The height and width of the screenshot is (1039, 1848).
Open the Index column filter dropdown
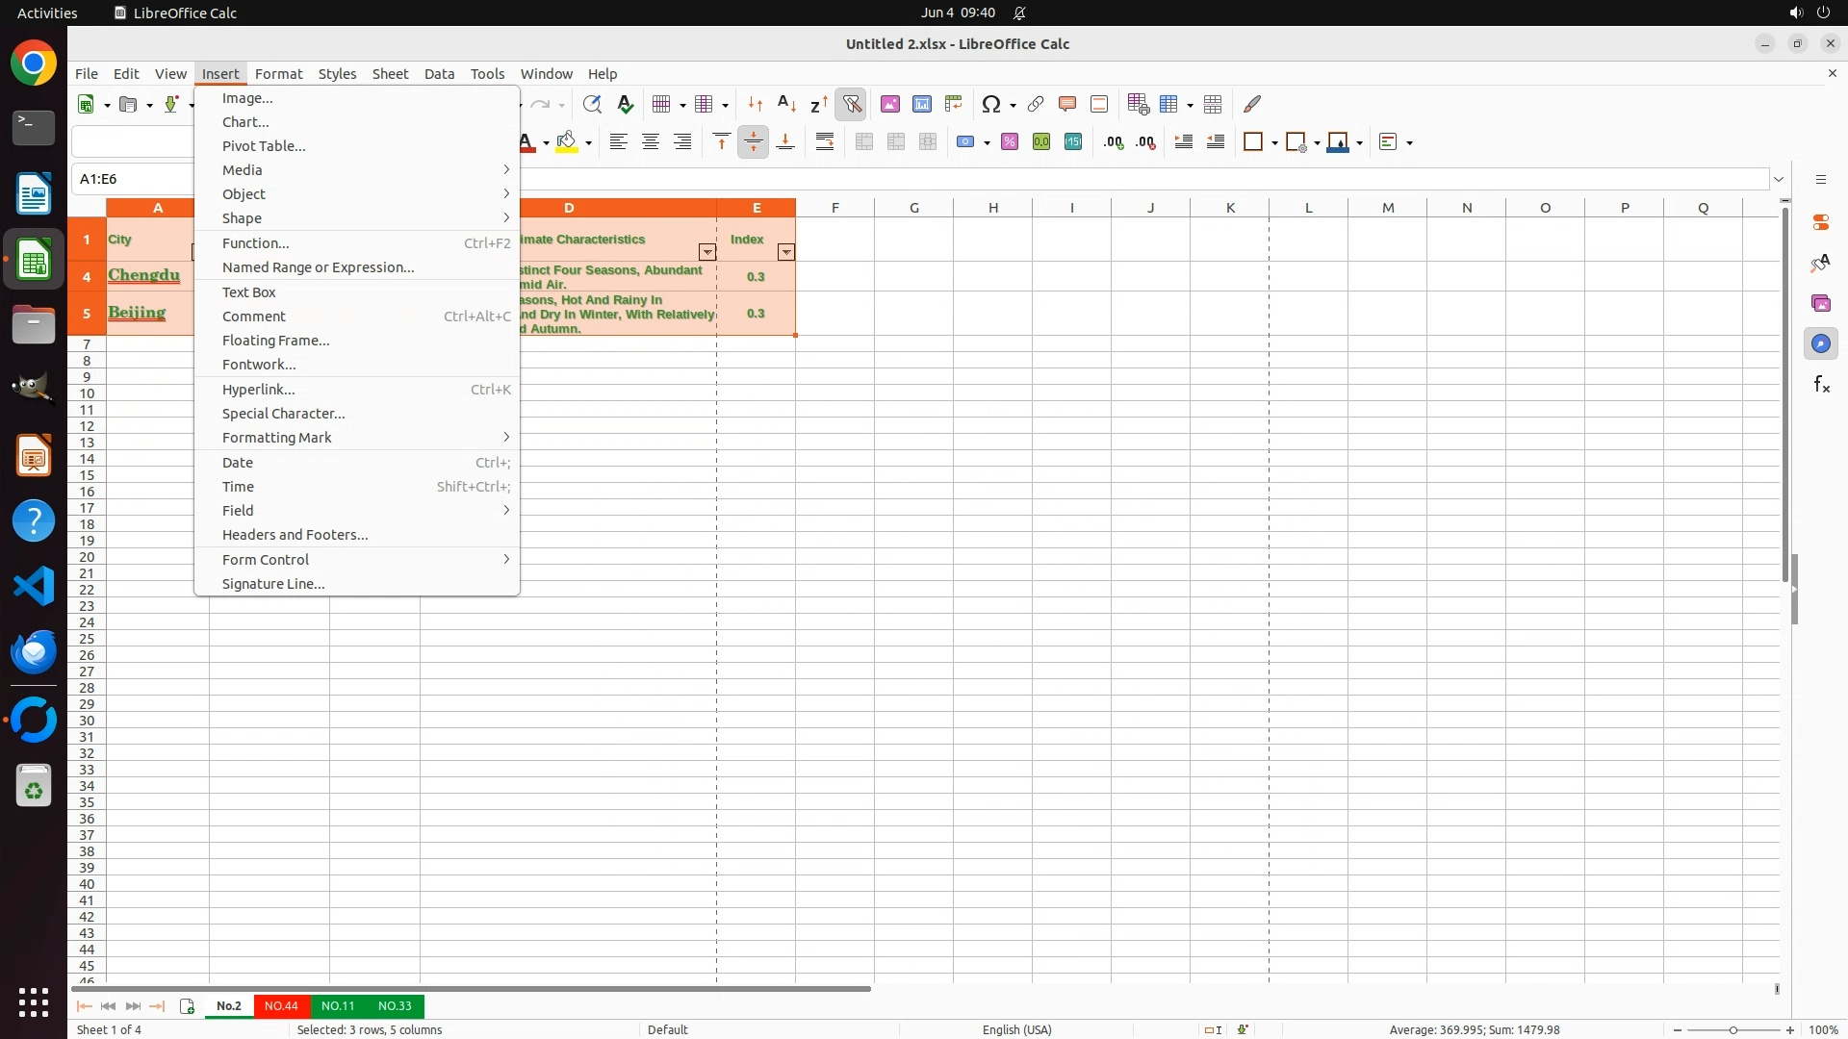(x=786, y=252)
